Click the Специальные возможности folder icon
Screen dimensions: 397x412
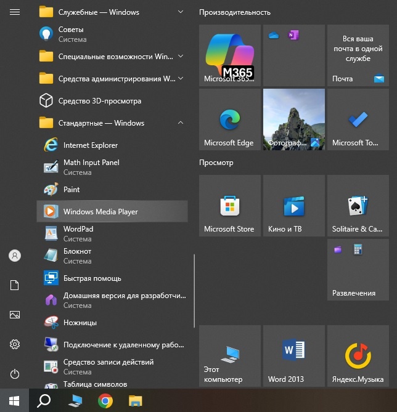point(46,56)
